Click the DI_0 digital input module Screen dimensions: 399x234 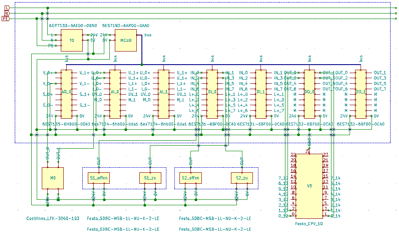pos(212,94)
